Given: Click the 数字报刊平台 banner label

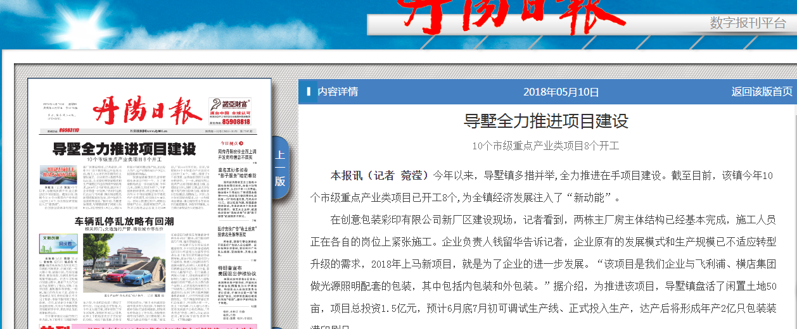Looking at the screenshot, I should click(x=748, y=23).
